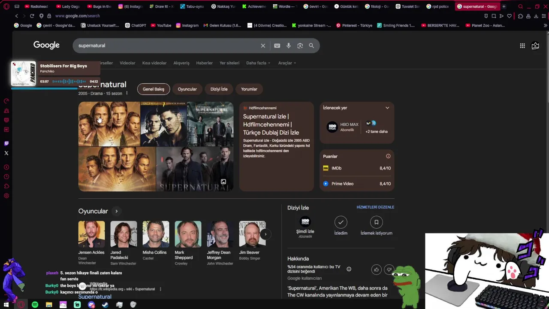Switch to the Haberler tab

[205, 63]
